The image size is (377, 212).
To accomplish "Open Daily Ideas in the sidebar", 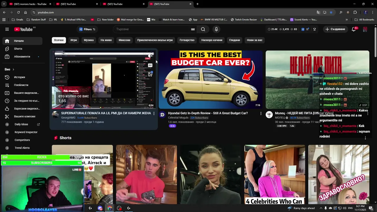I will point(22,124).
